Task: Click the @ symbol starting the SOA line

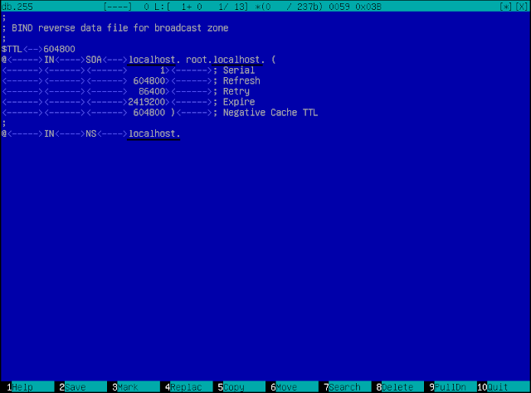Action: (4, 60)
